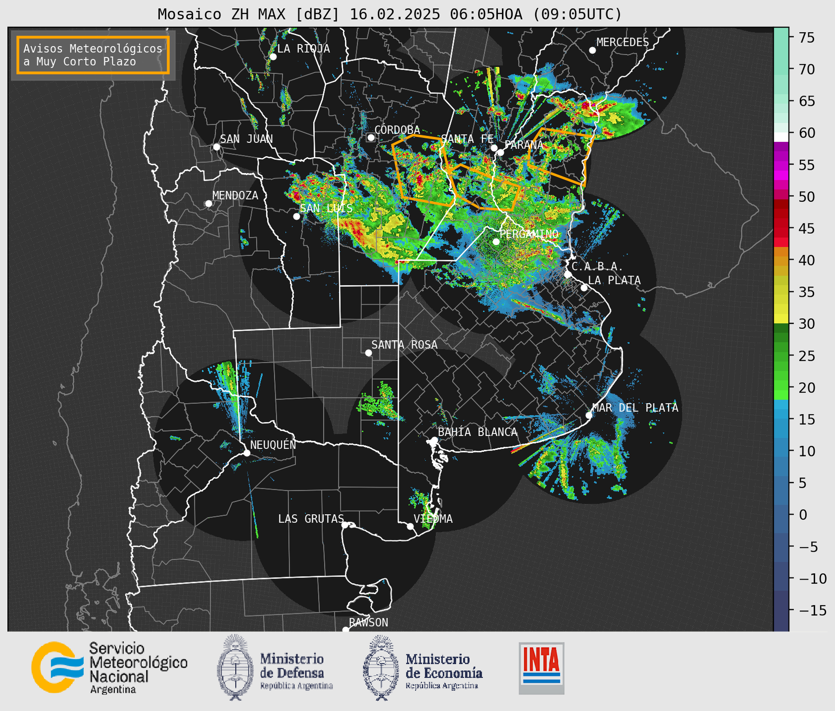Image resolution: width=835 pixels, height=711 pixels.
Task: Select the Neuquén city marker
Action: coord(246,453)
